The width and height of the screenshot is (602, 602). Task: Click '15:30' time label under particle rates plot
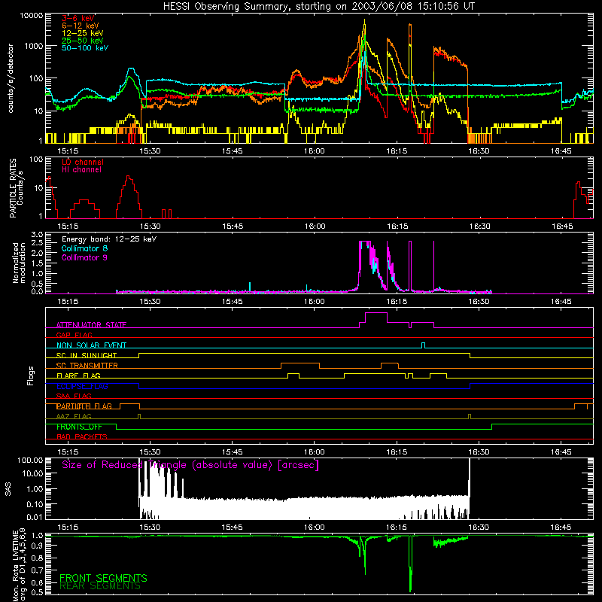150,227
